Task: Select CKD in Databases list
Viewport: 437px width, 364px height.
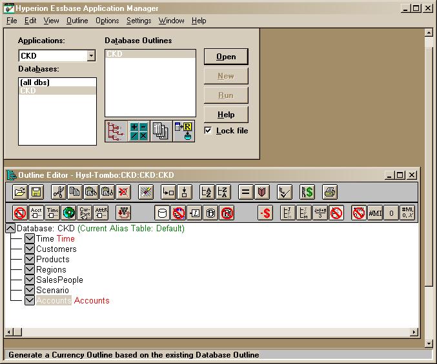Action: pos(57,91)
